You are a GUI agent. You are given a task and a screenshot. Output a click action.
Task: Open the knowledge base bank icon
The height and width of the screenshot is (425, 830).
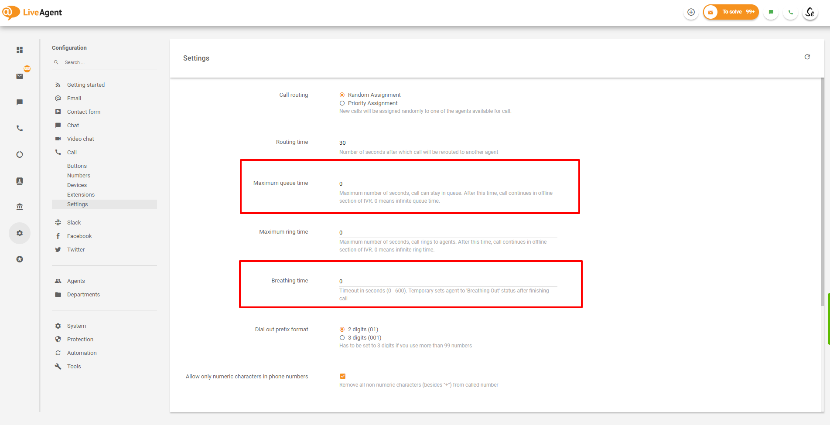pyautogui.click(x=20, y=207)
